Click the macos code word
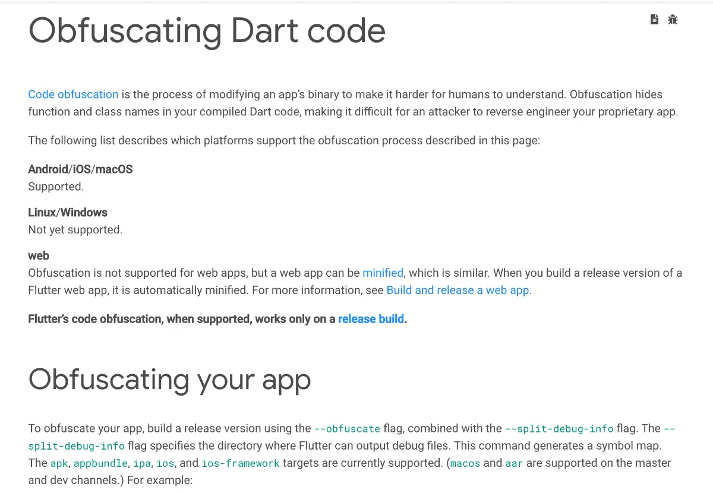Viewport: 713px width, 493px height. pyautogui.click(x=465, y=463)
